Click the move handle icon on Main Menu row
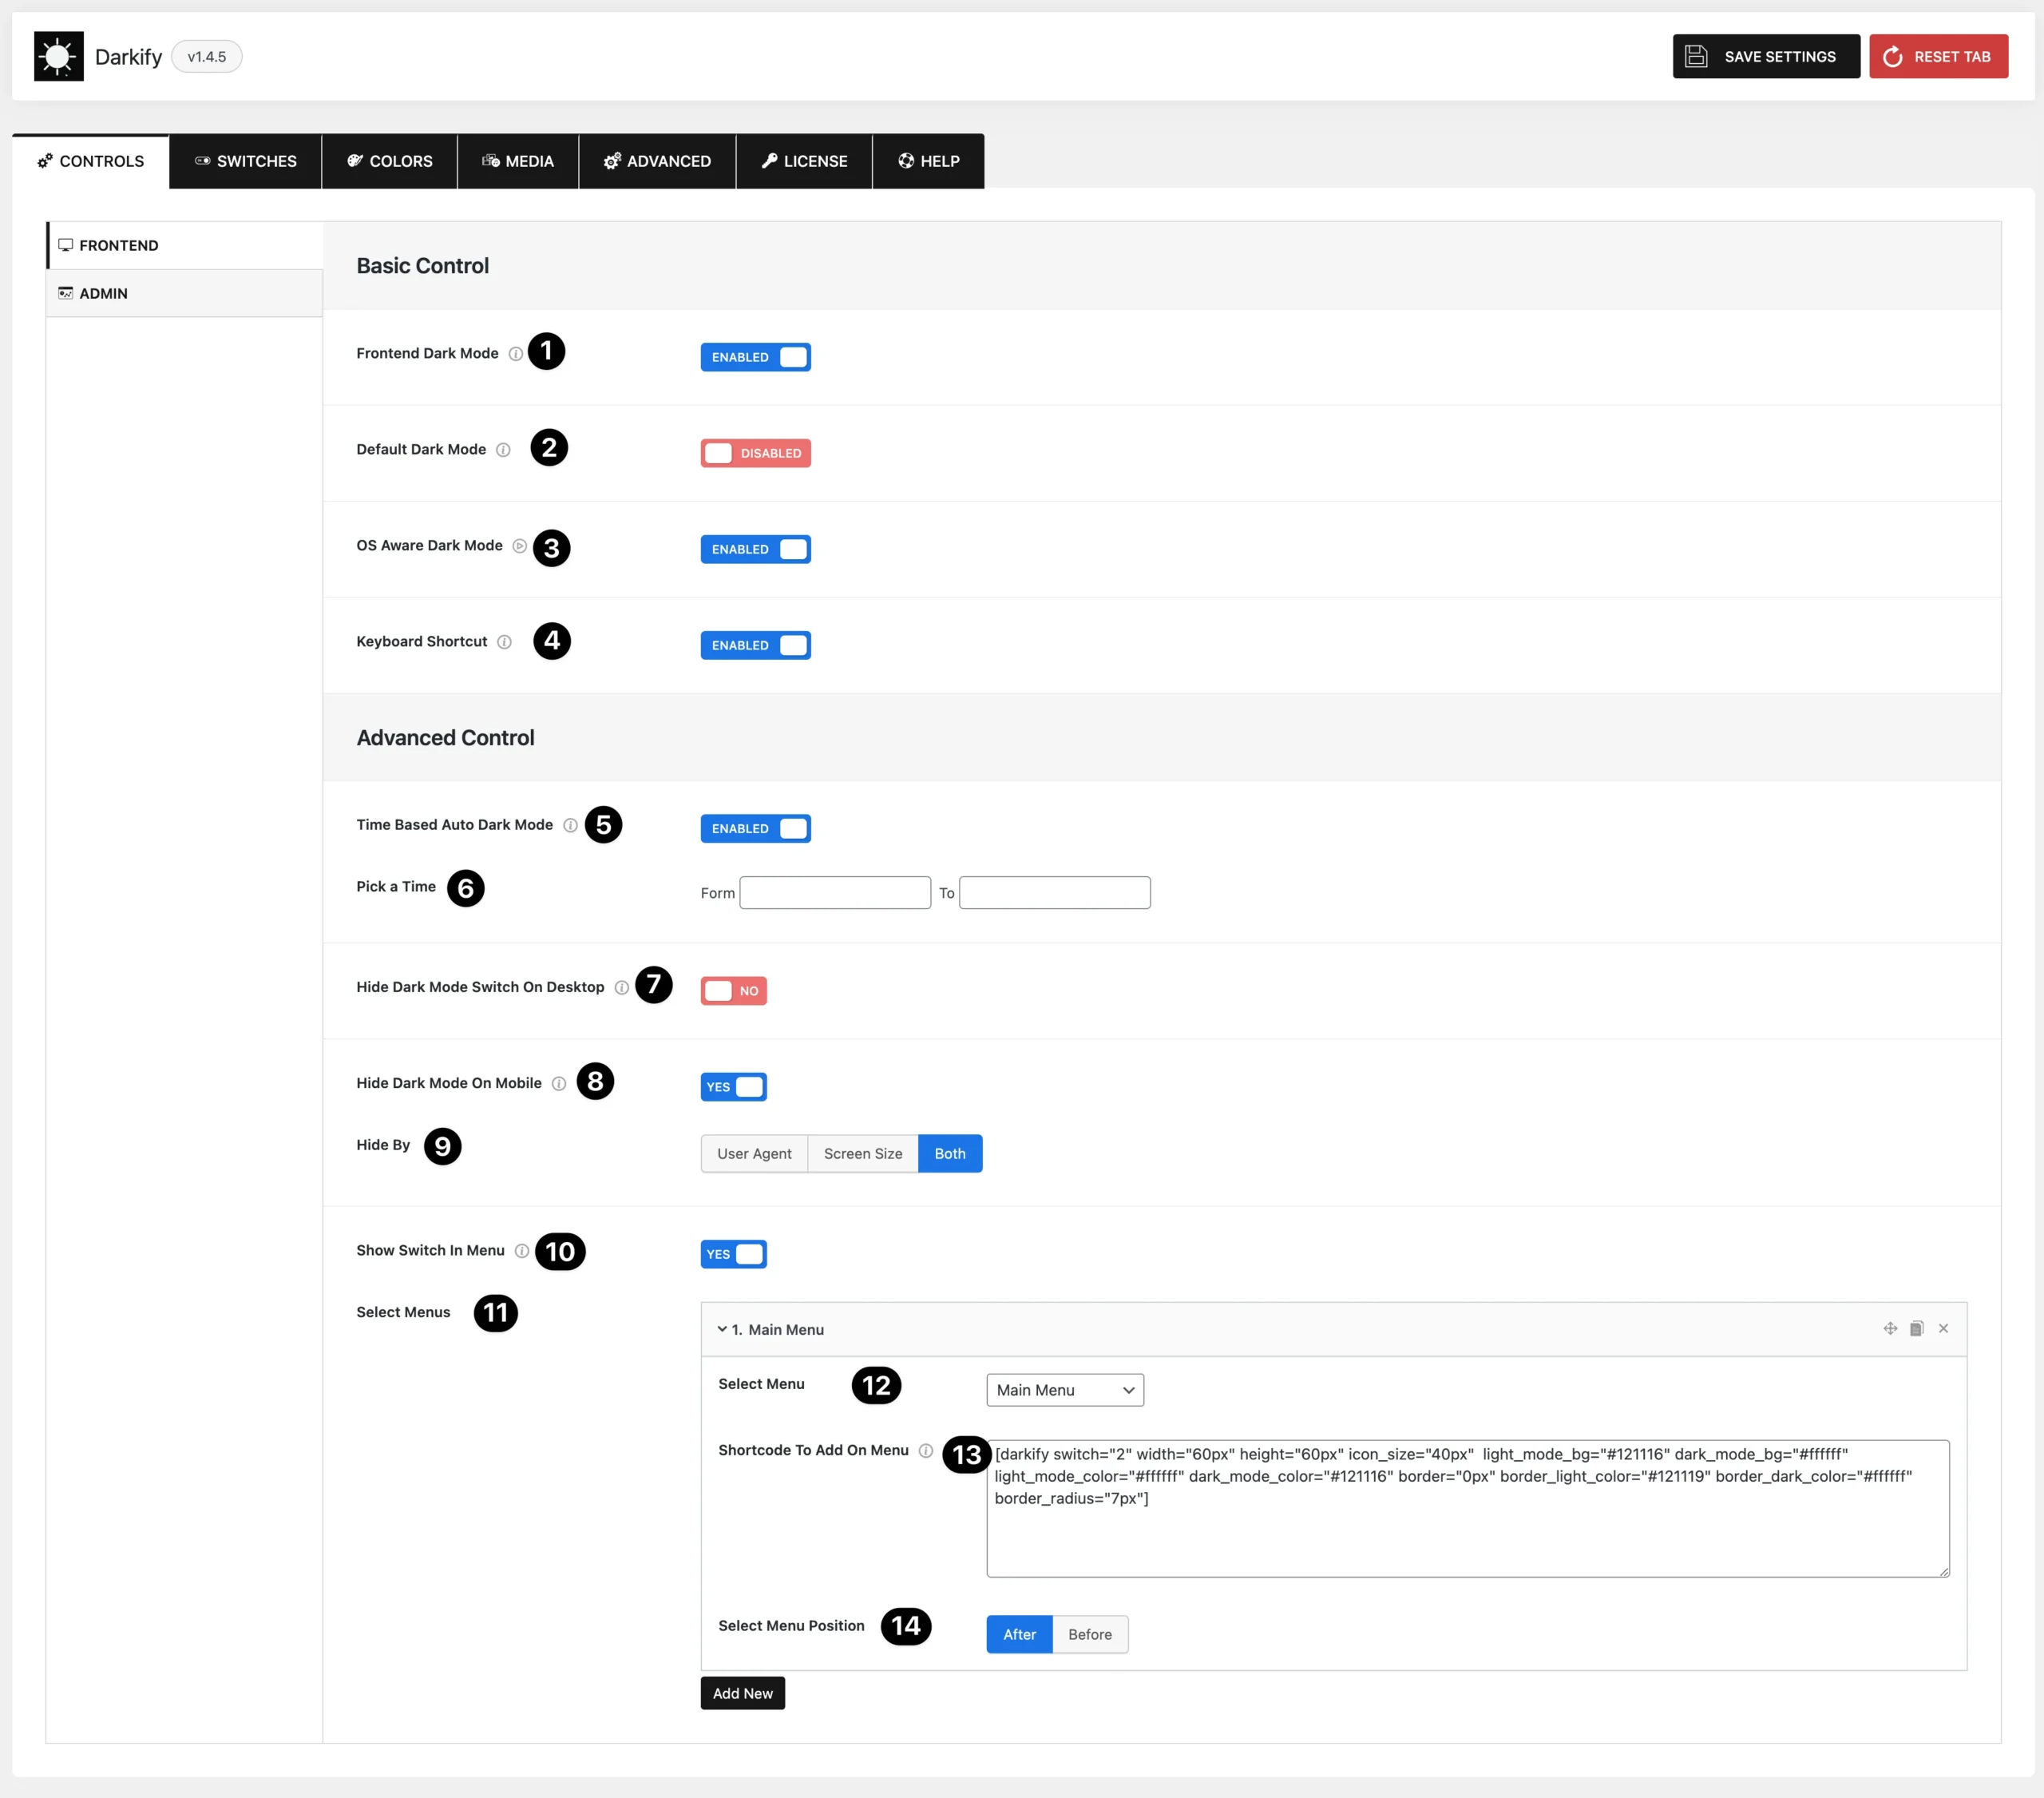Viewport: 2044px width, 1798px height. pyautogui.click(x=1889, y=1328)
